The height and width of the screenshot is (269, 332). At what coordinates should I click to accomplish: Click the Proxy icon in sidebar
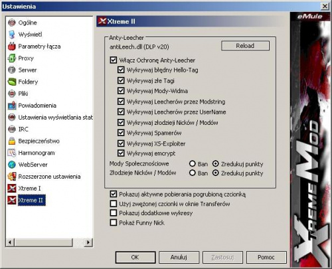pos(12,58)
